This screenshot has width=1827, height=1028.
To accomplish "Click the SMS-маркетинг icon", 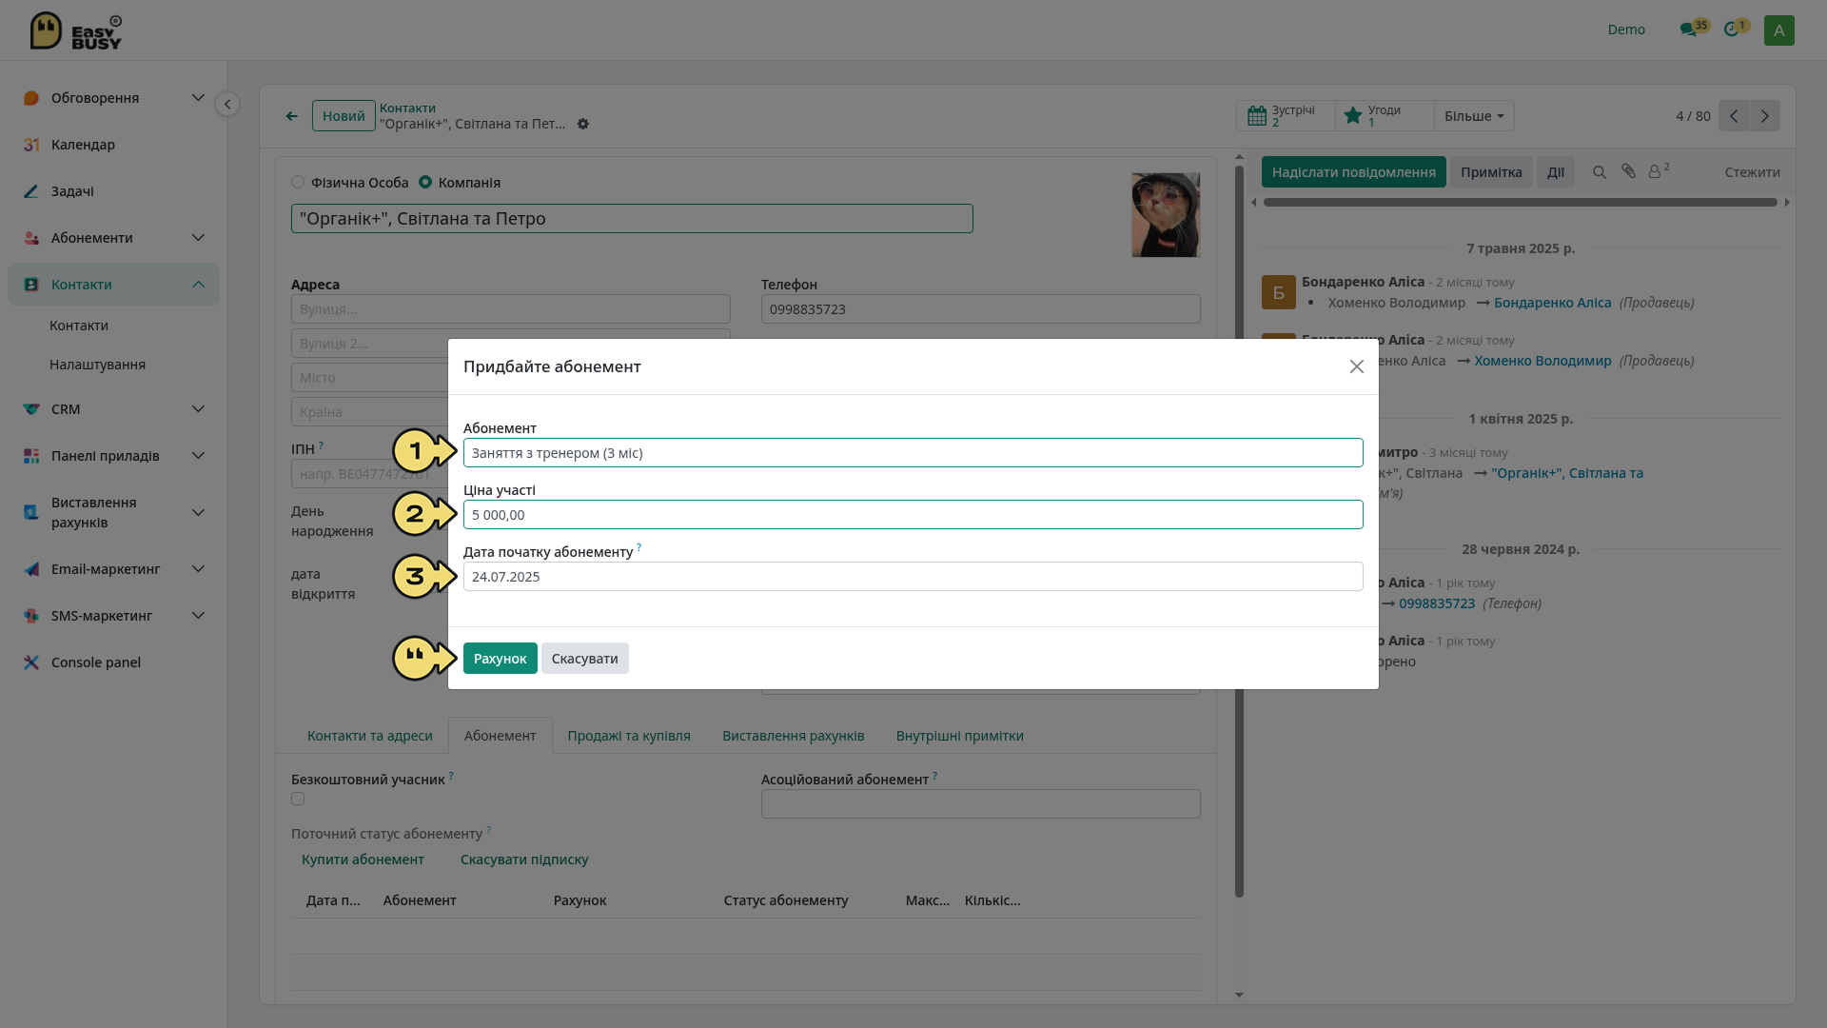I will click(x=31, y=616).
